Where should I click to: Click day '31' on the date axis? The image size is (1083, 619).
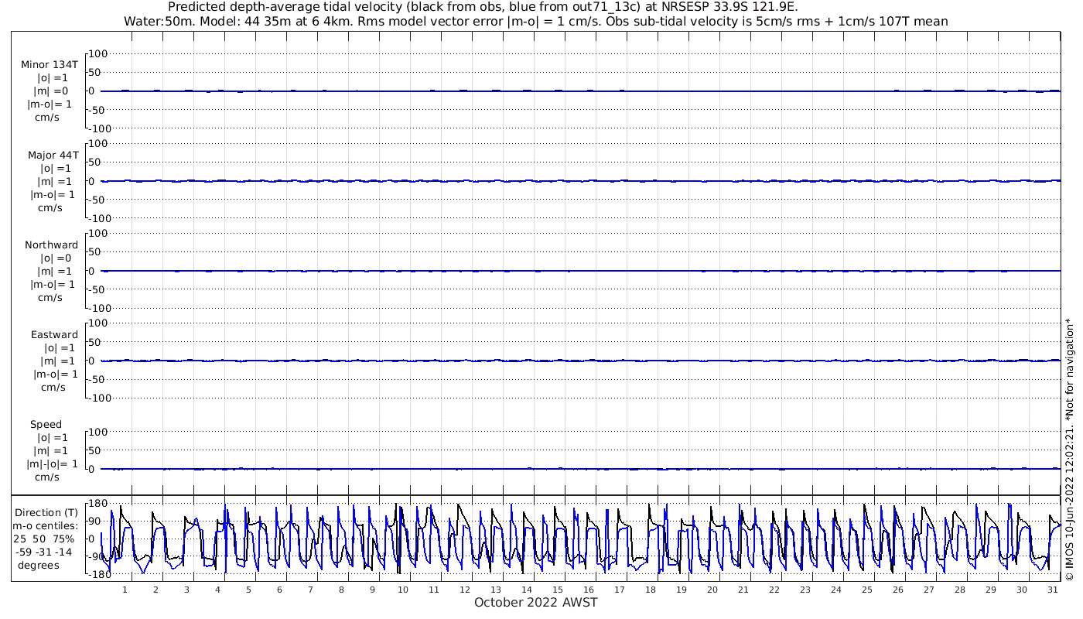(x=1053, y=590)
